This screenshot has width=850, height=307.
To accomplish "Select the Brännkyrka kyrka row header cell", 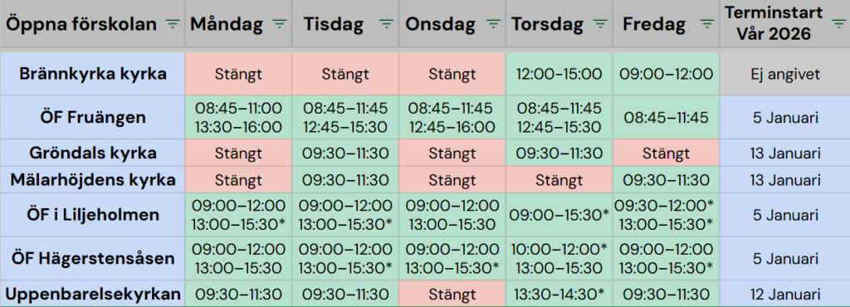I will [93, 74].
